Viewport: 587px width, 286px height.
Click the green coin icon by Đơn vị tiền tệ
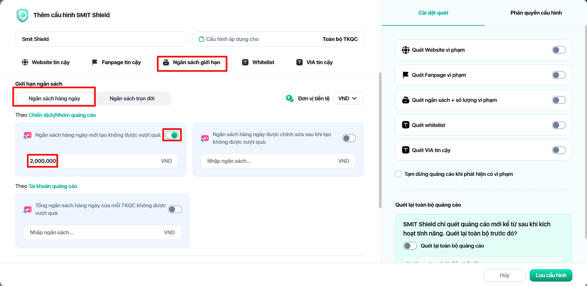(289, 98)
